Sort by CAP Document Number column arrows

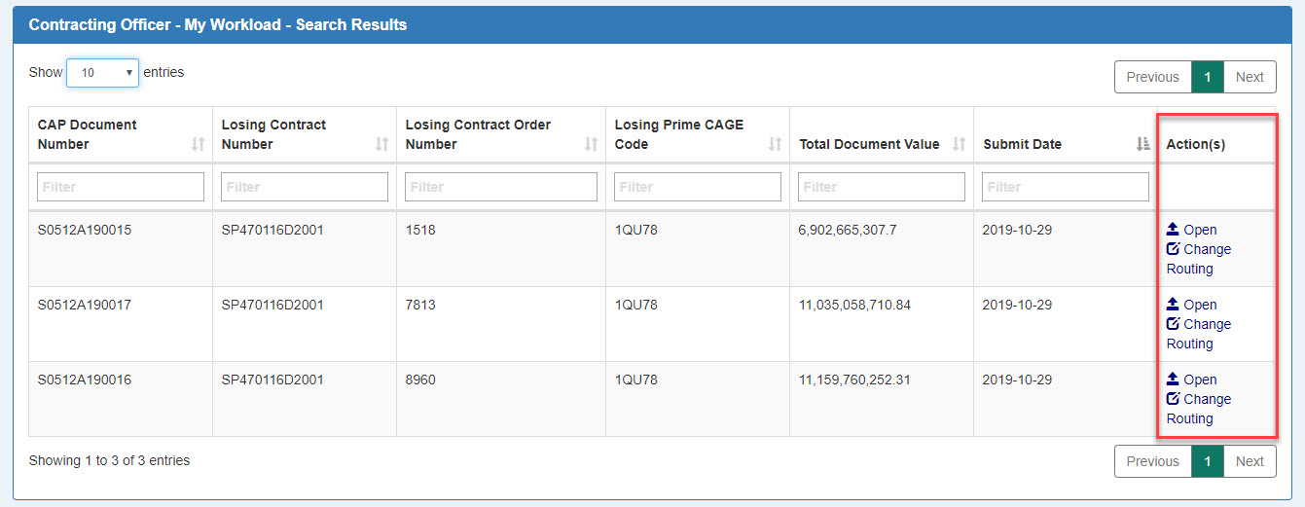tap(198, 144)
